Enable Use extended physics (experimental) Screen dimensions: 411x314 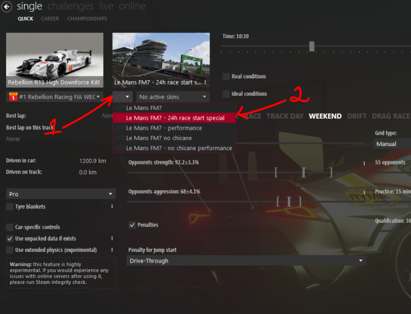pos(10,250)
